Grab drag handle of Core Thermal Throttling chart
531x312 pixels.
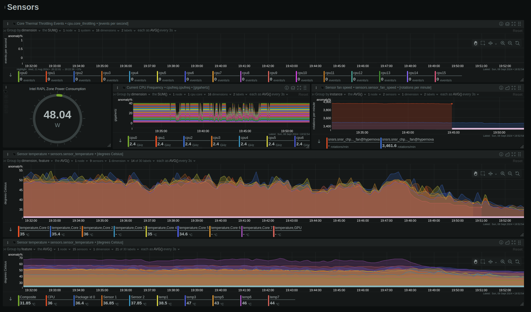tap(519, 24)
